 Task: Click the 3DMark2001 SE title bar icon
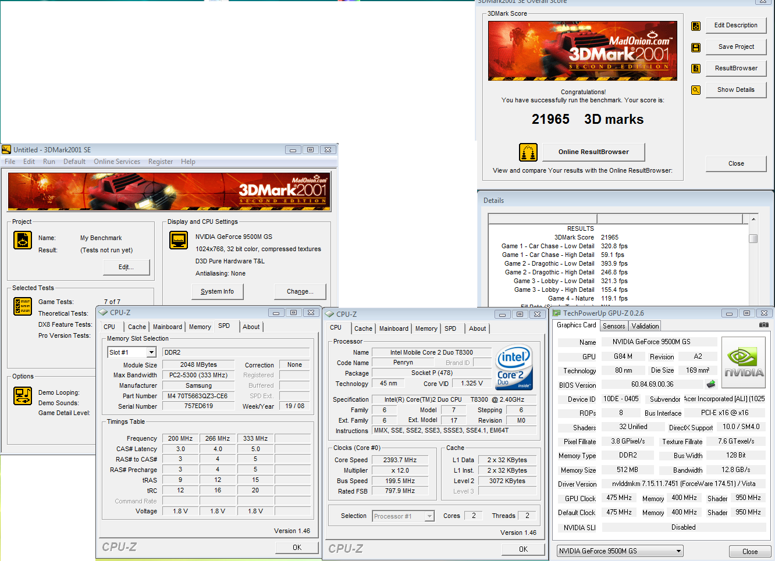click(x=6, y=149)
